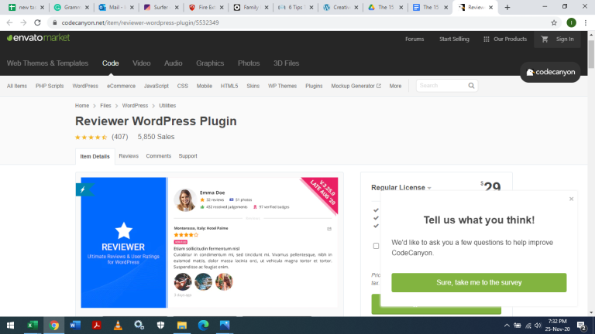Open the More categories menu
This screenshot has height=334, width=595.
pos(395,86)
